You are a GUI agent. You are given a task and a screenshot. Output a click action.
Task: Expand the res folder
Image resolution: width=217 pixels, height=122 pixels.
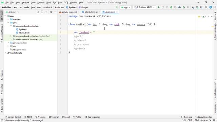[8, 46]
